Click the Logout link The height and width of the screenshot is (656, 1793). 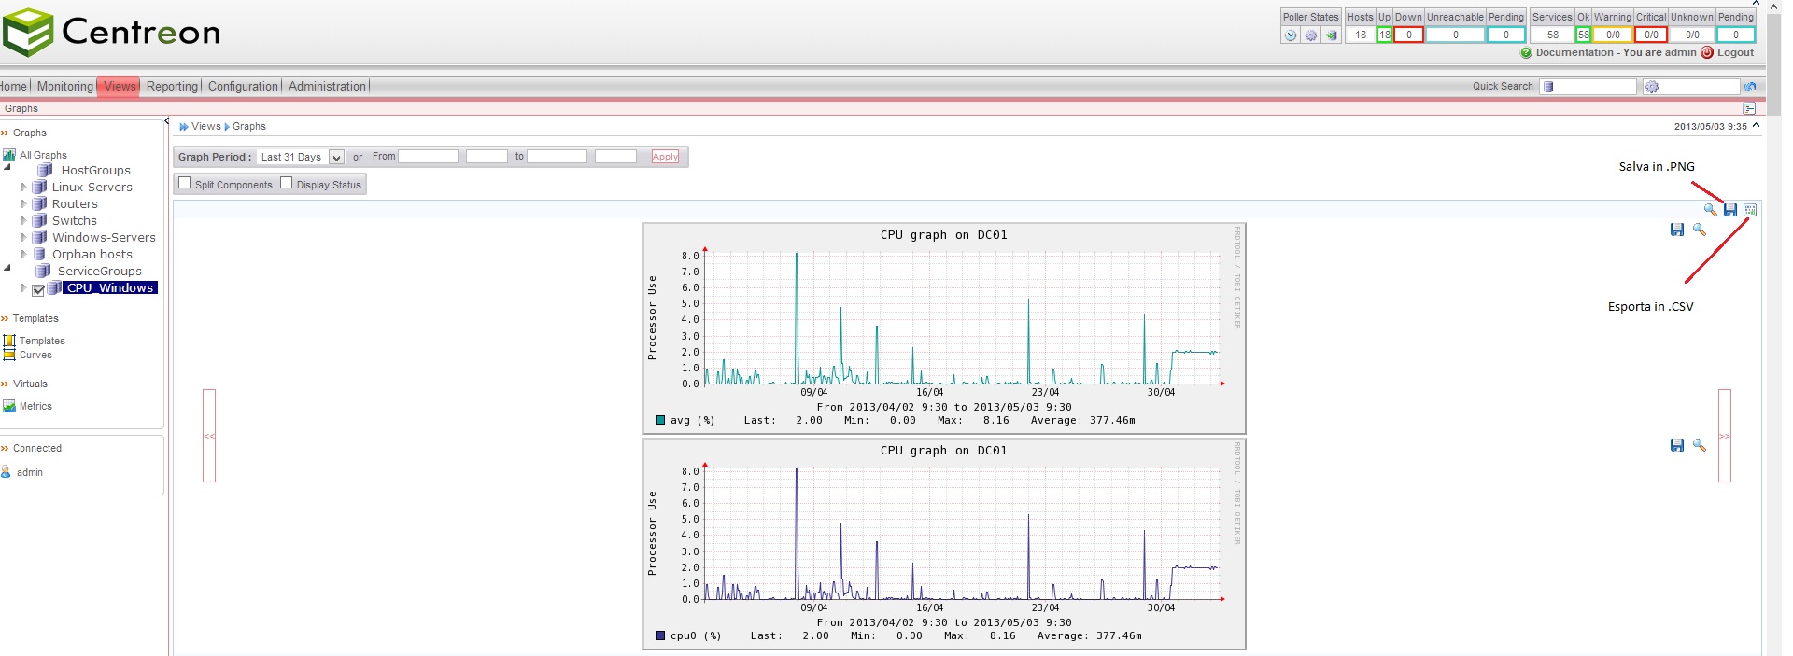tap(1735, 52)
